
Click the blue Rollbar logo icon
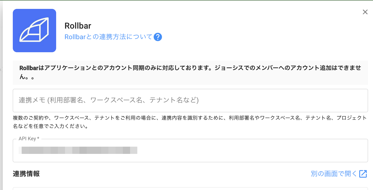pyautogui.click(x=34, y=31)
